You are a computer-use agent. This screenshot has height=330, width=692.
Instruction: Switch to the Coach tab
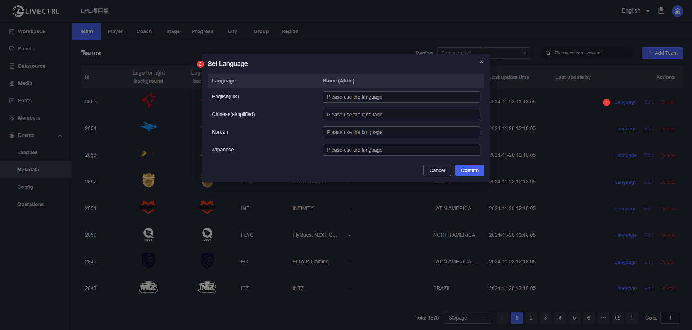[x=144, y=31]
